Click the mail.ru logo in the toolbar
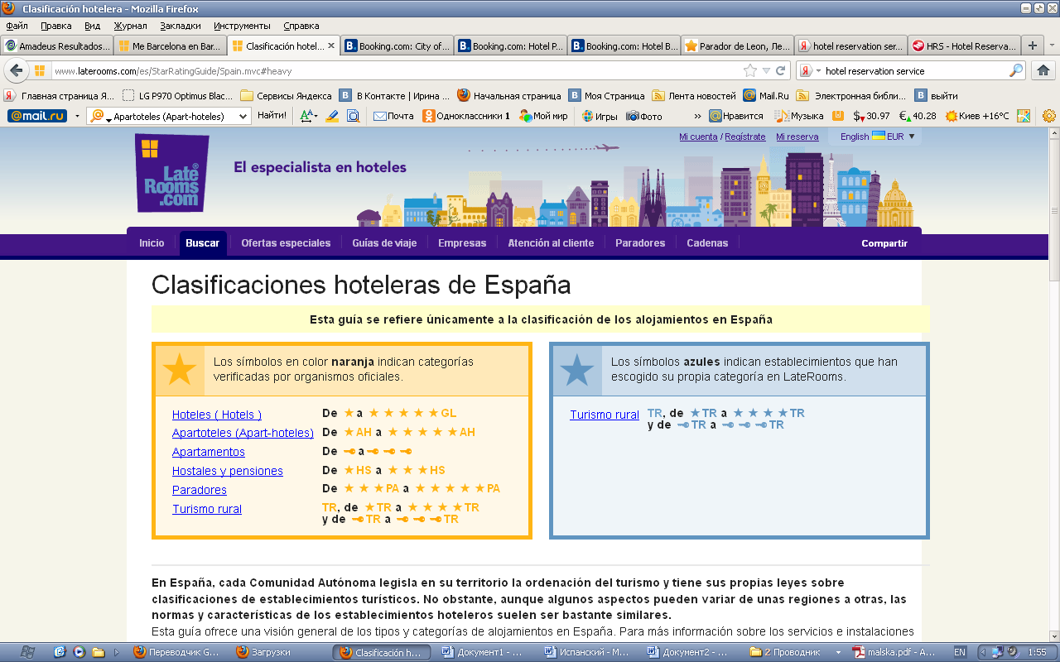Screen dimensions: 1060x662 pos(36,116)
